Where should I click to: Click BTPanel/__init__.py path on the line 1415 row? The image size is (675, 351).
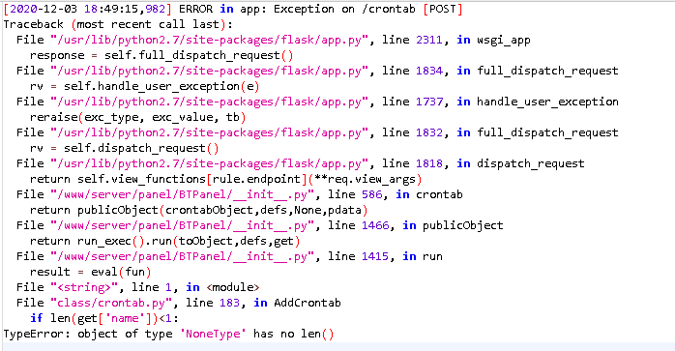tap(182, 256)
